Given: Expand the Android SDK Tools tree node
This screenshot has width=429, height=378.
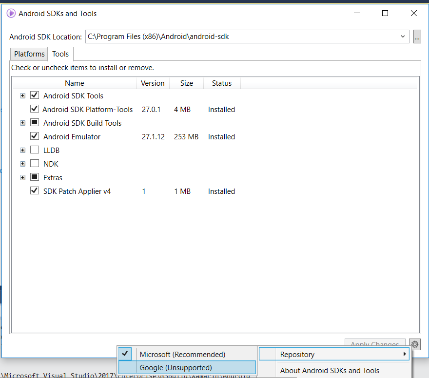Looking at the screenshot, I should (22, 95).
